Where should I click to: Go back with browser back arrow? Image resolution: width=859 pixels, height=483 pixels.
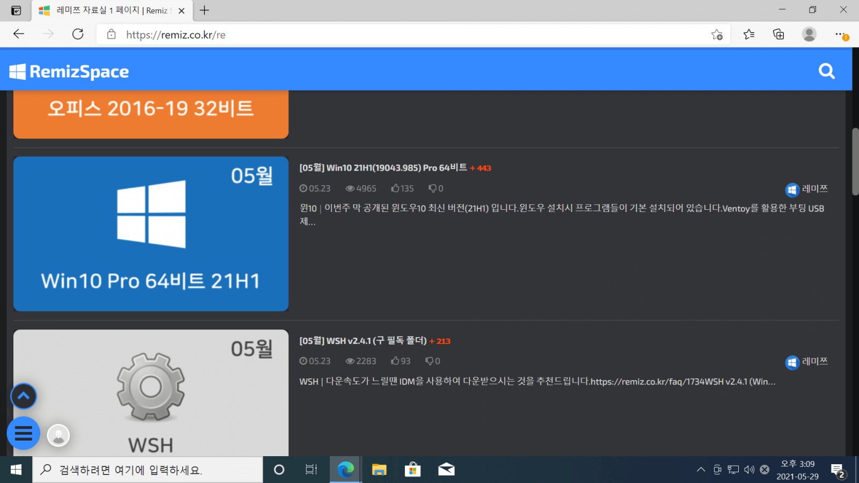click(19, 34)
